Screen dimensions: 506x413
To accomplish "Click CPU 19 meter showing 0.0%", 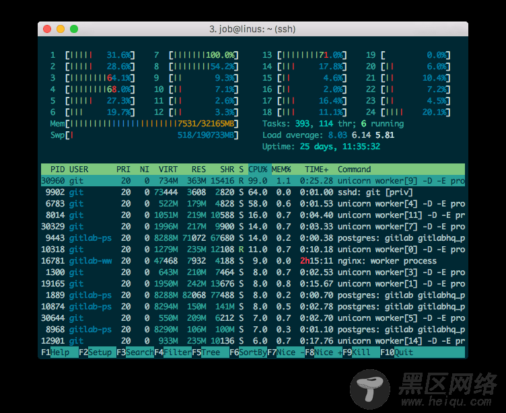I will 408,55.
